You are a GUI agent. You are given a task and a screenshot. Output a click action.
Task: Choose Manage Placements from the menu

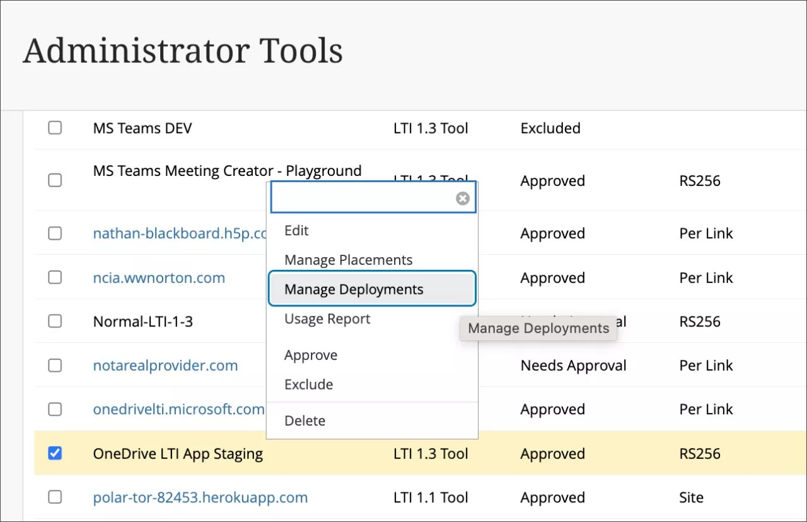(x=349, y=259)
